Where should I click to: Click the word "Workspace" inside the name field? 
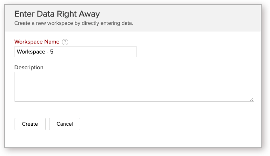31,51
